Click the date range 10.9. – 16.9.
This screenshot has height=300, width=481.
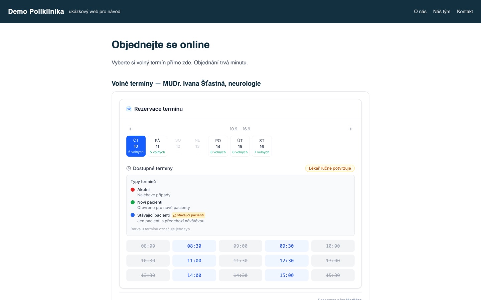tap(240, 129)
